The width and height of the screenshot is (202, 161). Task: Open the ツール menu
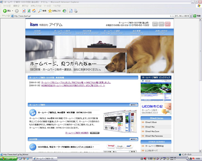click(x=48, y=6)
